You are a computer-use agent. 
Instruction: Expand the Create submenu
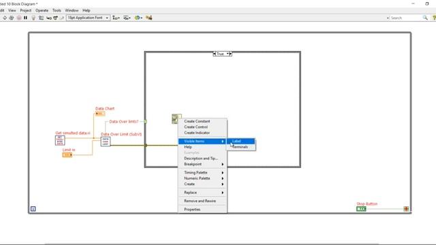point(202,184)
